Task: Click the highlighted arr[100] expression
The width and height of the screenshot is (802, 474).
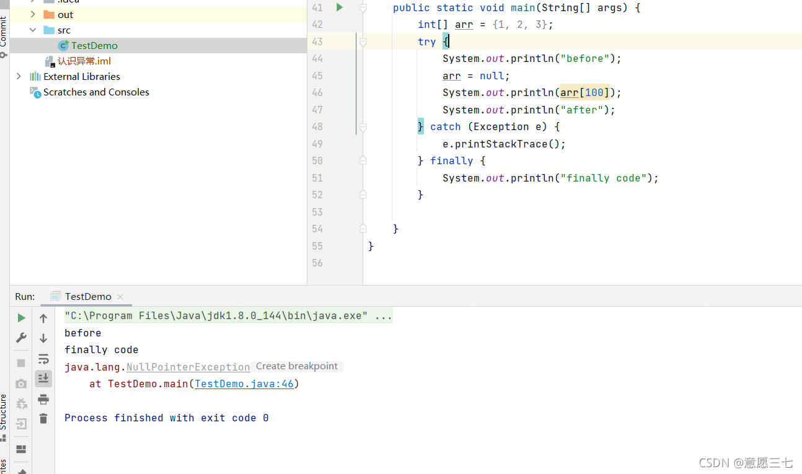Action: coord(585,92)
